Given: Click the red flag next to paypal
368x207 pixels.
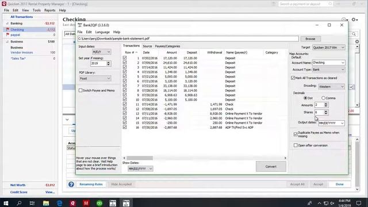Looking at the screenshot, I should [7, 34].
